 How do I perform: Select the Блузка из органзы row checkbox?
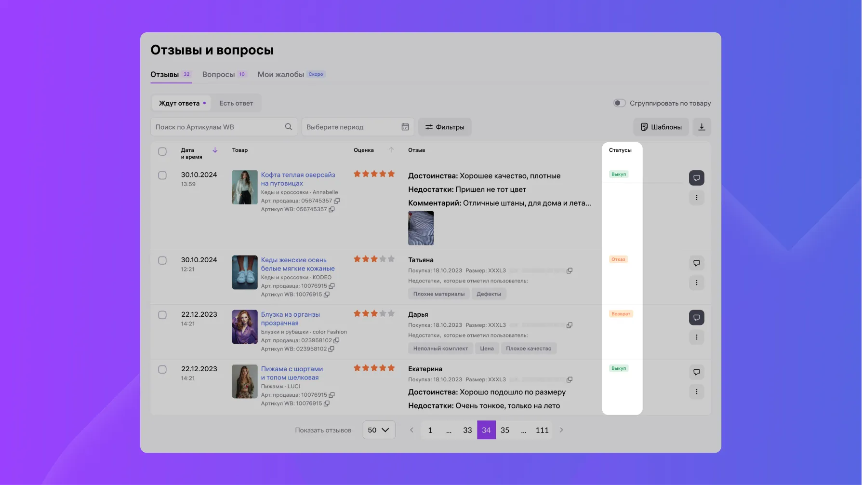(162, 315)
